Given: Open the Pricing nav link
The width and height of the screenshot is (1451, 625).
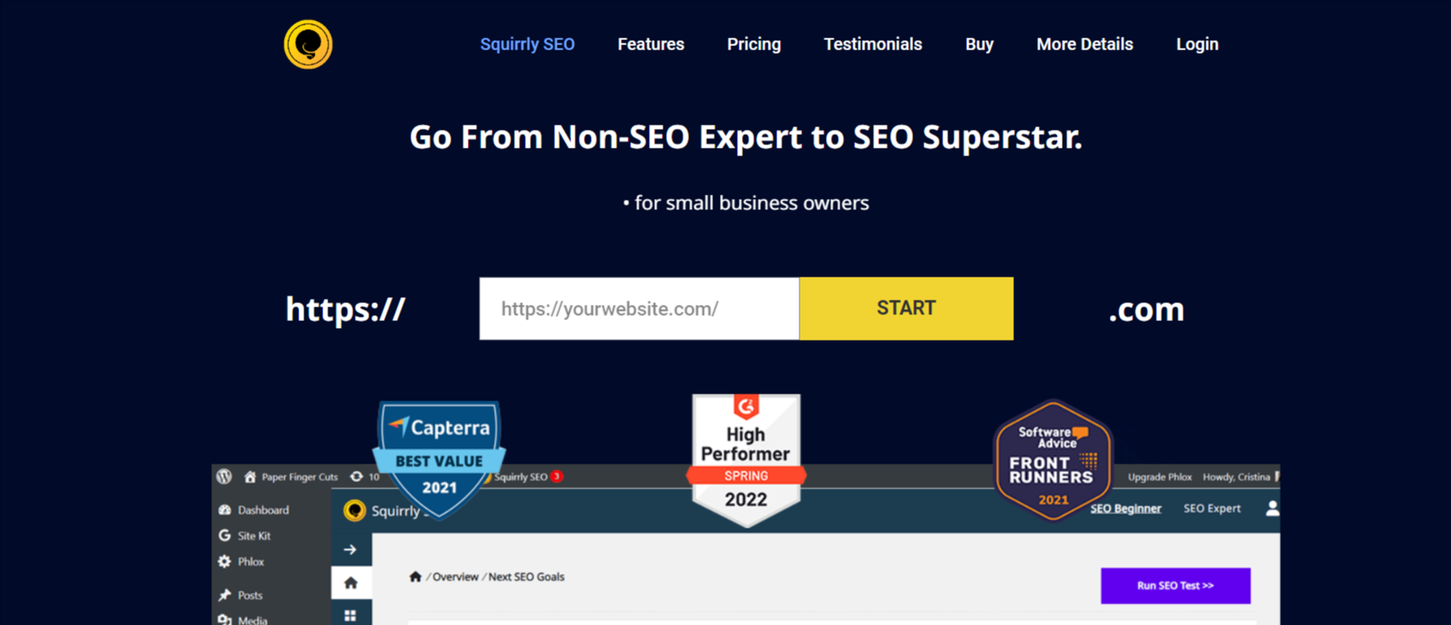Looking at the screenshot, I should [x=753, y=44].
